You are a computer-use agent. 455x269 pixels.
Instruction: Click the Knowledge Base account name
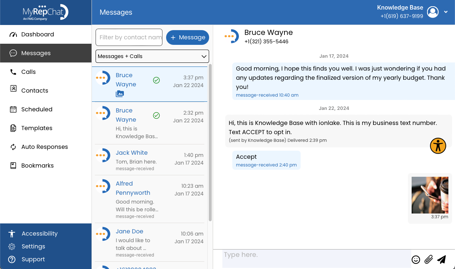[x=400, y=8]
